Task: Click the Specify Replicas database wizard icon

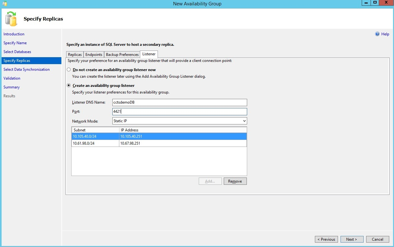Action: pos(11,19)
